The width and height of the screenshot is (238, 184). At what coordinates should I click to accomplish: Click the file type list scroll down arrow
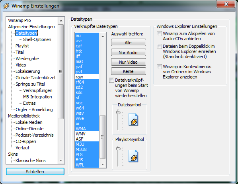pos(103,164)
